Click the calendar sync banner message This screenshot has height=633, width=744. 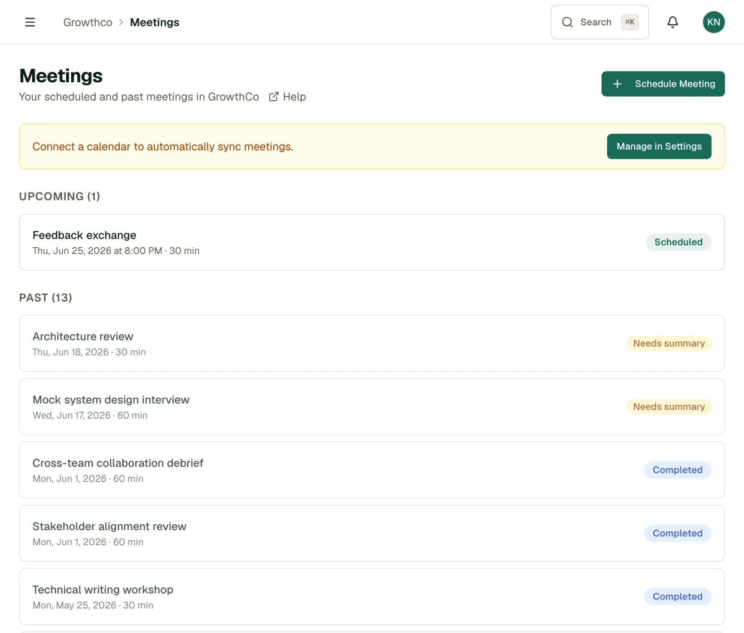pos(163,147)
